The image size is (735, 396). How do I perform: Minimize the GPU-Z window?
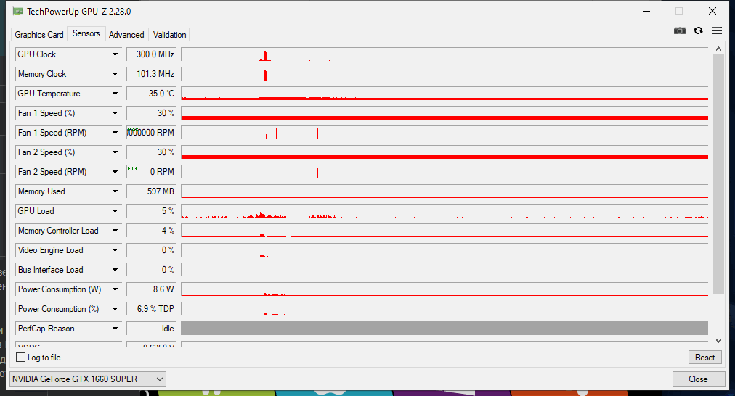(x=646, y=11)
